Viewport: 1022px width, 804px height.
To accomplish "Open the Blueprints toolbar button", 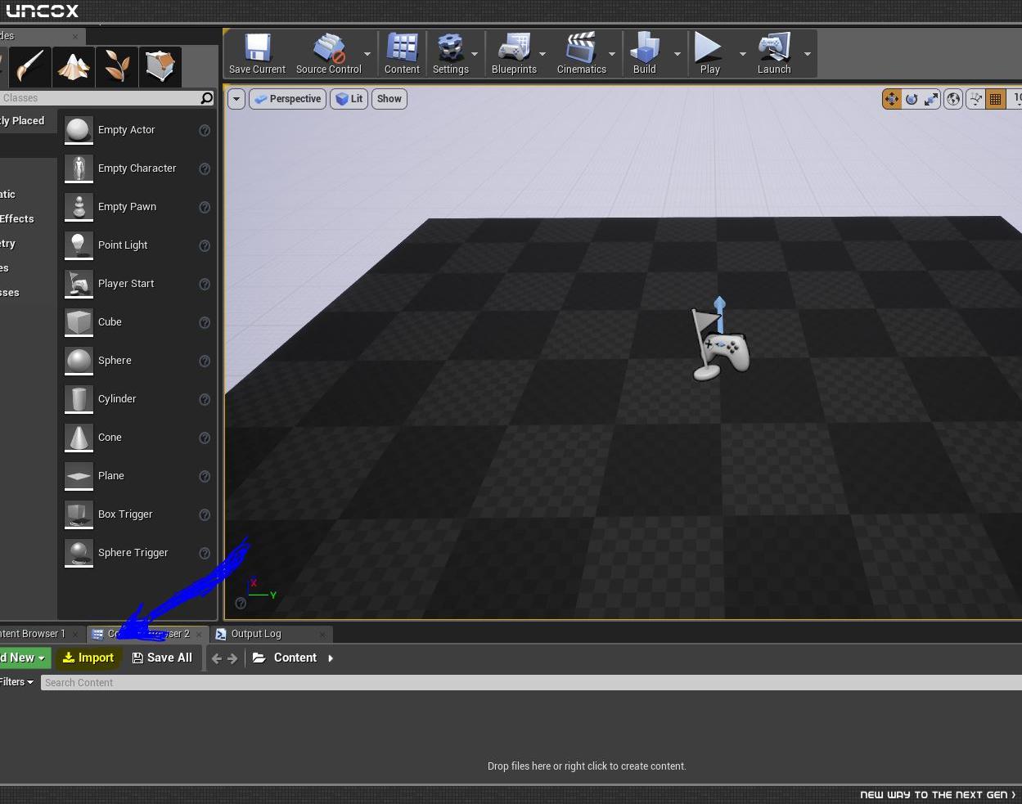I will pos(514,54).
